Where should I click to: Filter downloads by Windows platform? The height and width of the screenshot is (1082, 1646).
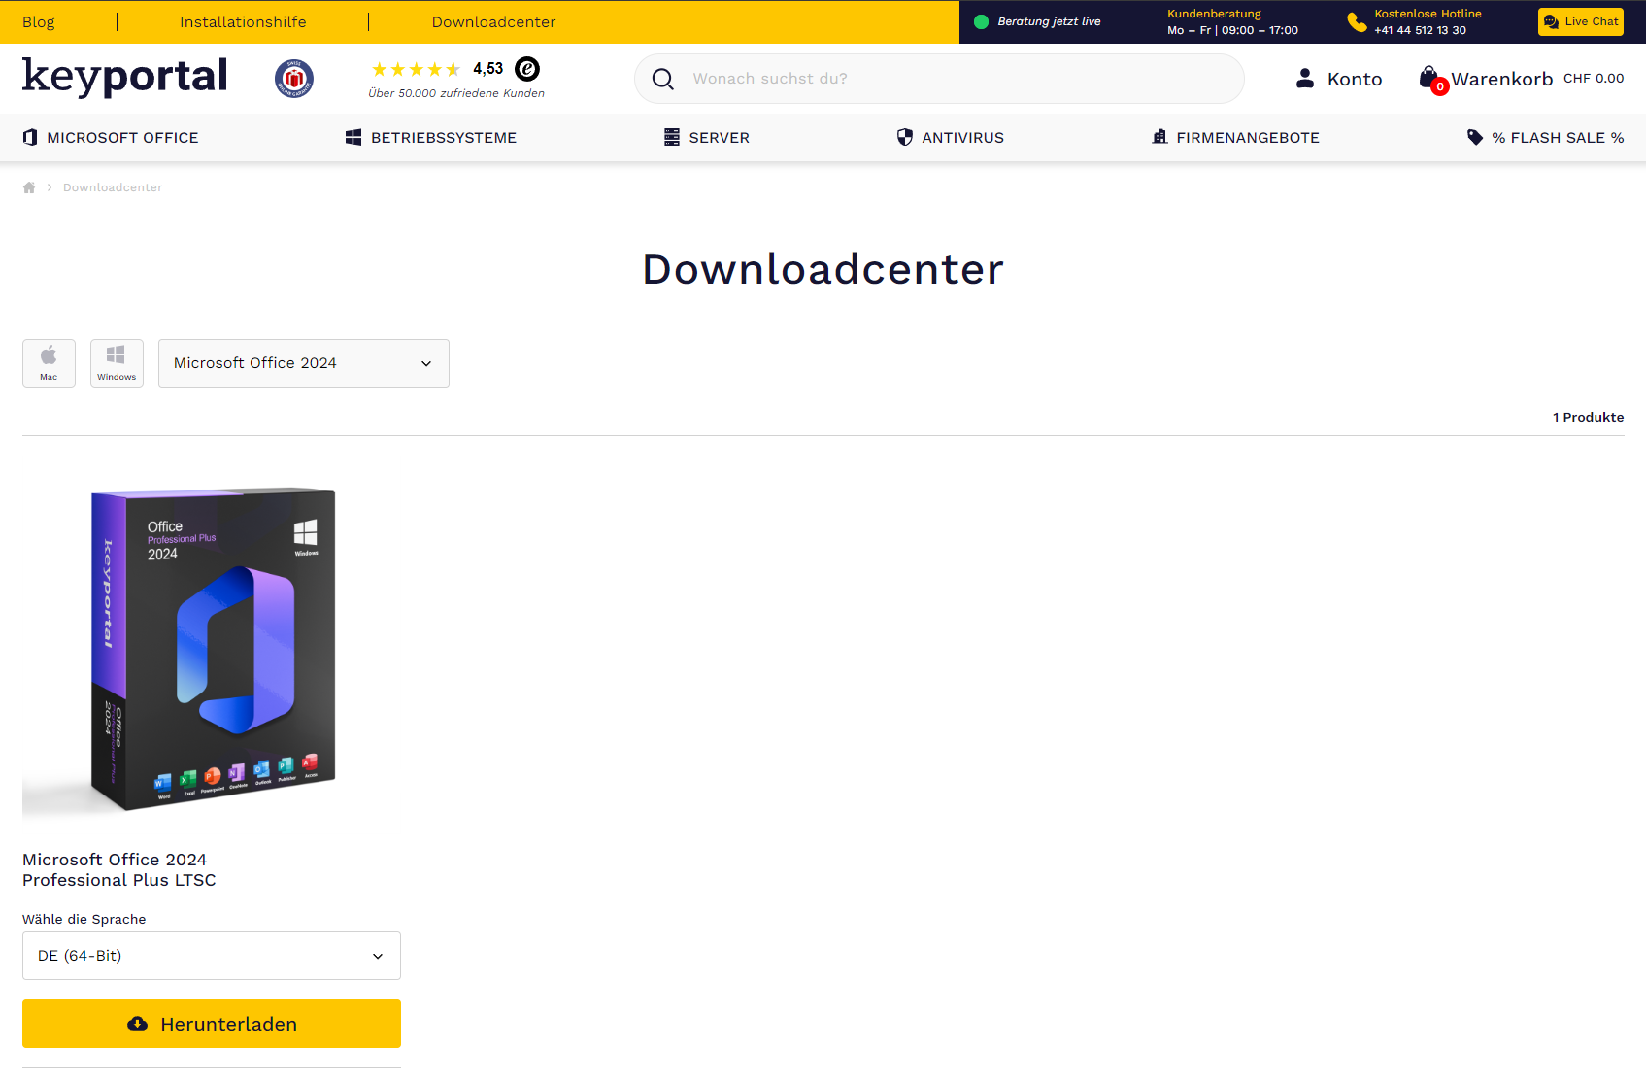point(117,363)
